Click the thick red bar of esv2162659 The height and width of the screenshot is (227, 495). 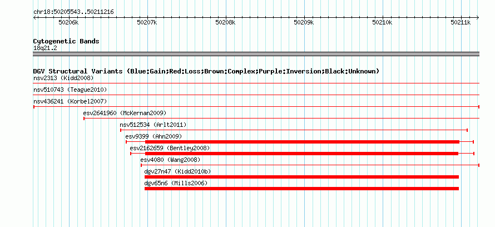point(301,154)
